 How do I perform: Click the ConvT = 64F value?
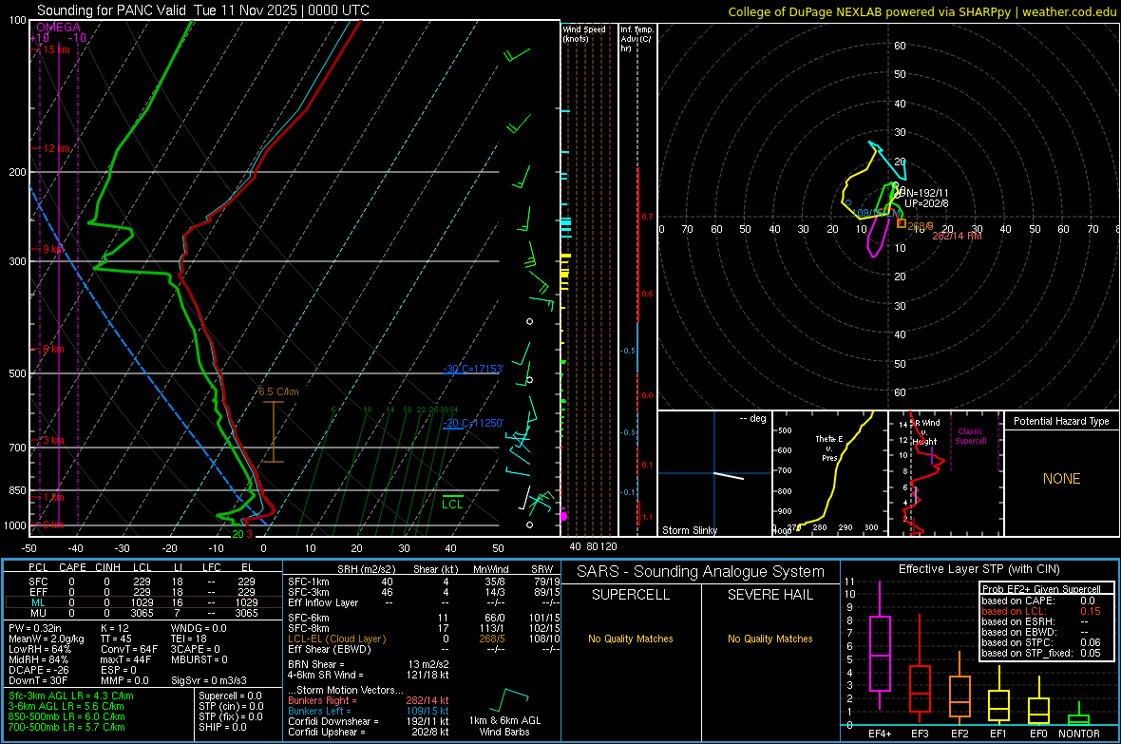pyautogui.click(x=129, y=650)
